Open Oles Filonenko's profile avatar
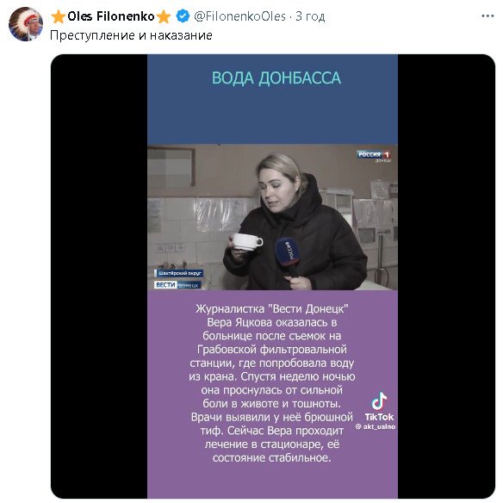The width and height of the screenshot is (503, 503). tap(26, 24)
